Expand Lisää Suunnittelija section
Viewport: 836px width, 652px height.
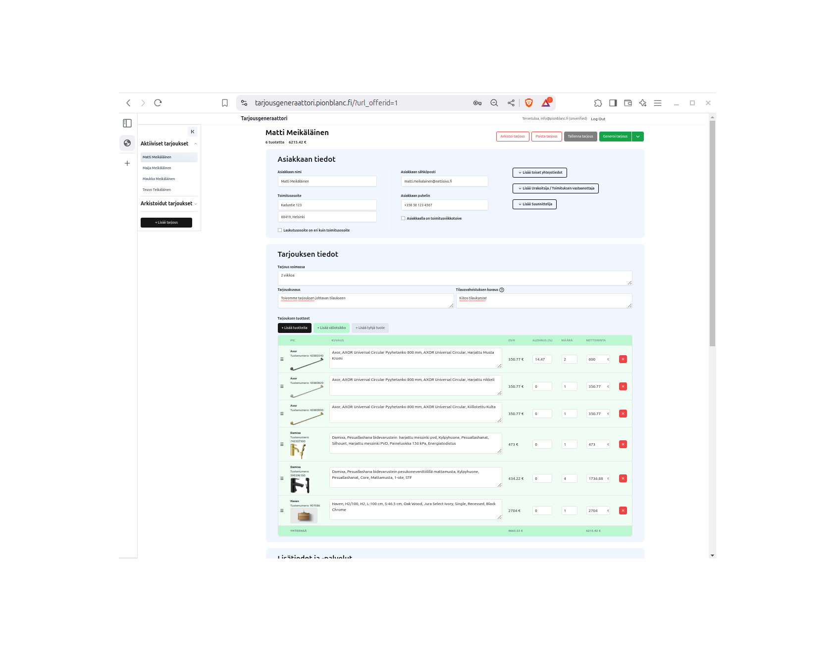coord(534,204)
